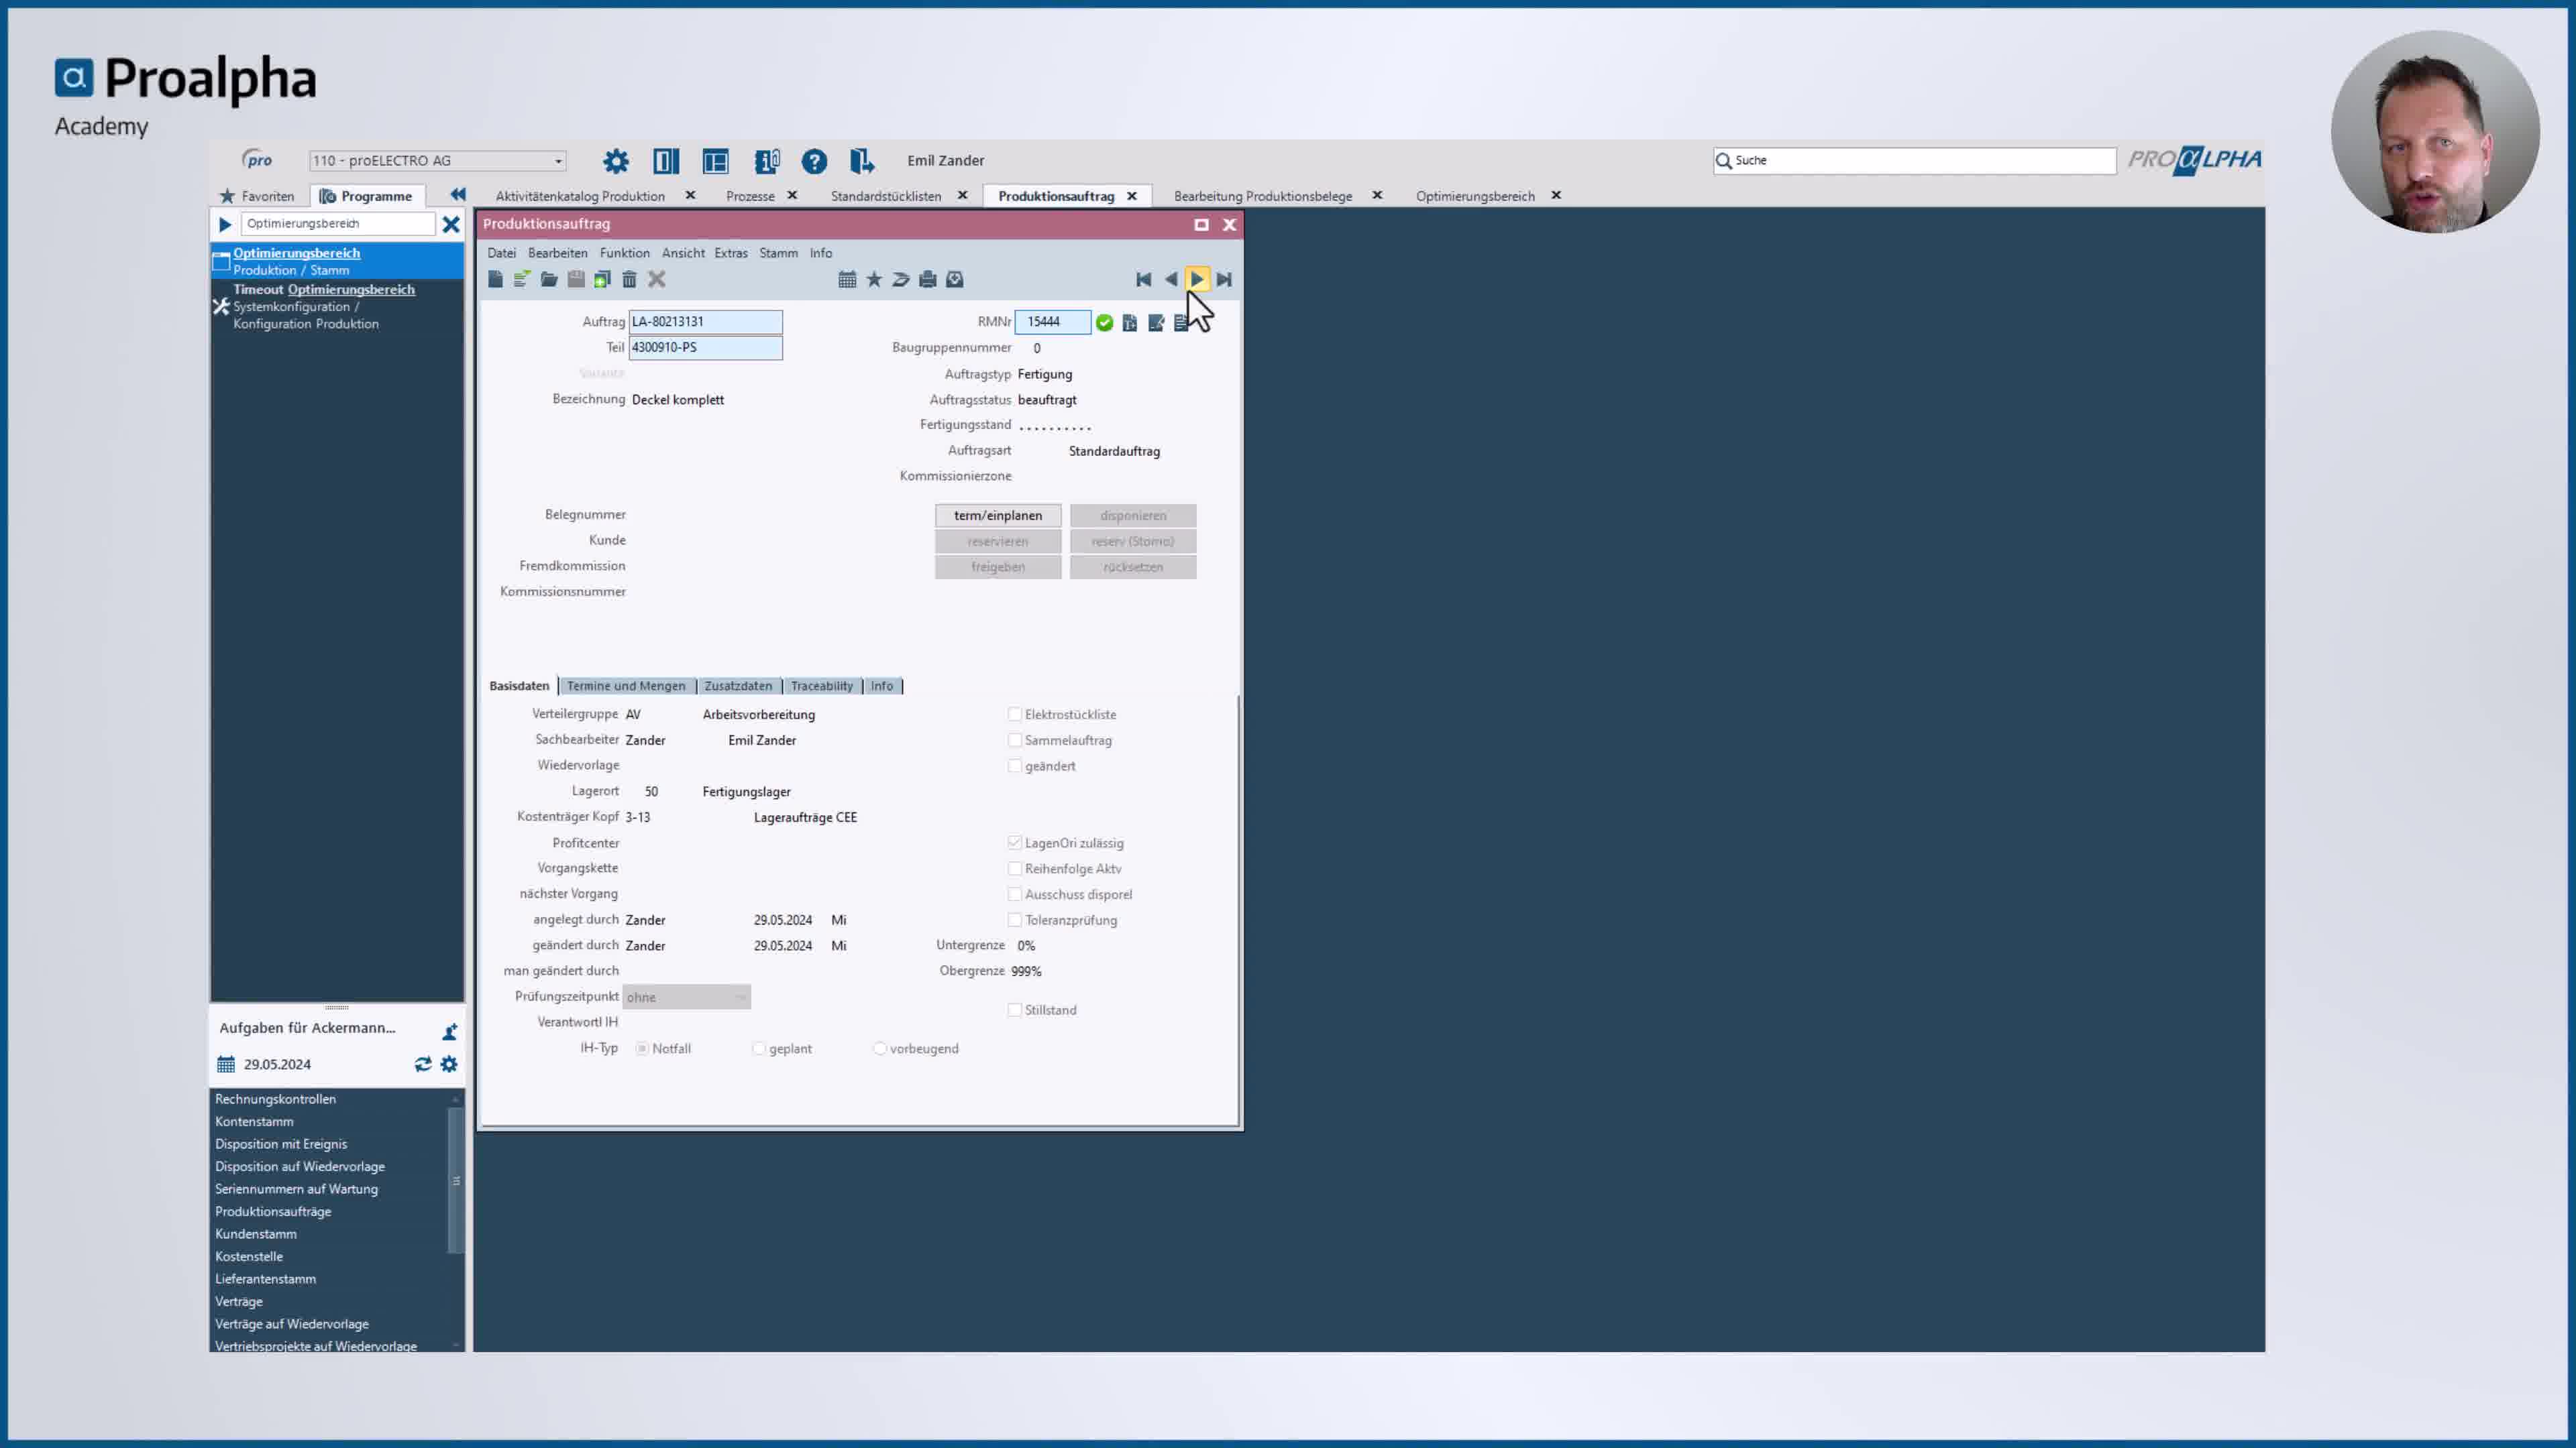
Task: Collapse the sidebar with double-arrow icon
Action: pyautogui.click(x=458, y=195)
